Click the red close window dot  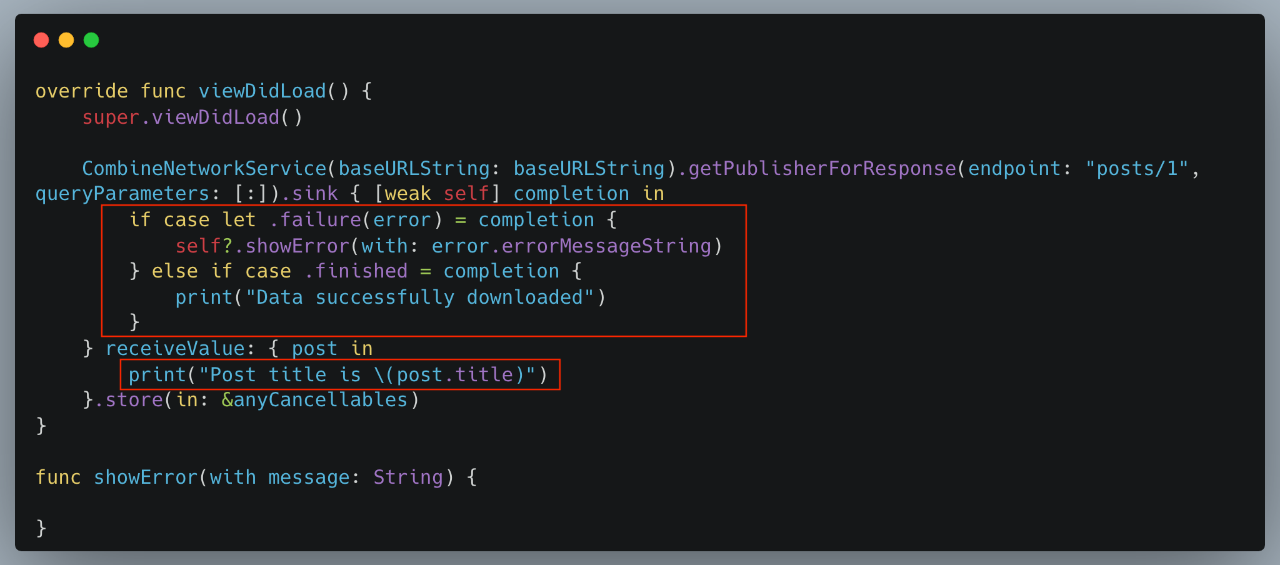pos(41,40)
